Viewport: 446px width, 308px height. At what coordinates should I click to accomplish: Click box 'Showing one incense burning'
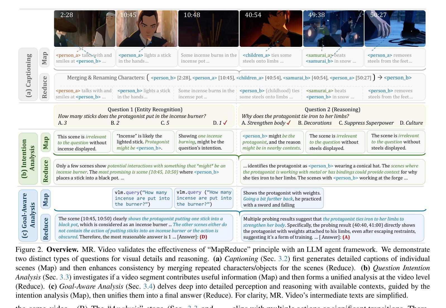pos(205,142)
